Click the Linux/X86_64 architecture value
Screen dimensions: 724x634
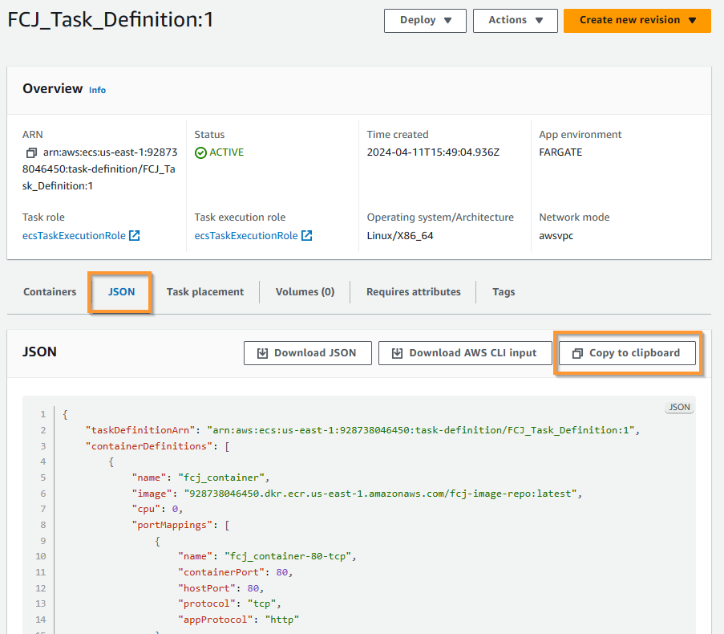point(400,236)
